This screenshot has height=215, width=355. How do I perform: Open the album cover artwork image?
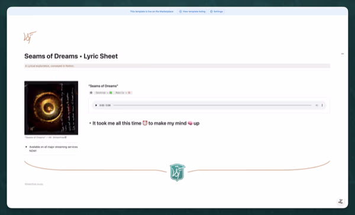click(x=51, y=108)
